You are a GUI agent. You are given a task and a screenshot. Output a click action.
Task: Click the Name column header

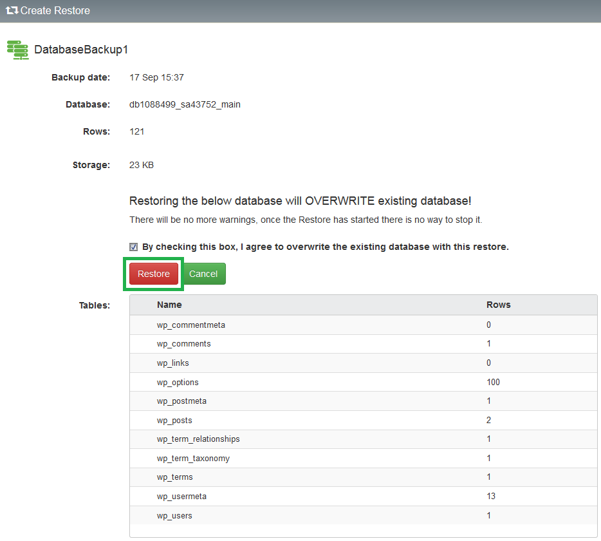(169, 305)
